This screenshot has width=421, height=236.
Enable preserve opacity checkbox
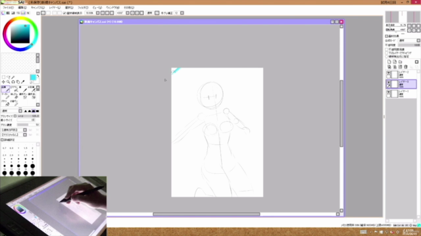(387, 50)
